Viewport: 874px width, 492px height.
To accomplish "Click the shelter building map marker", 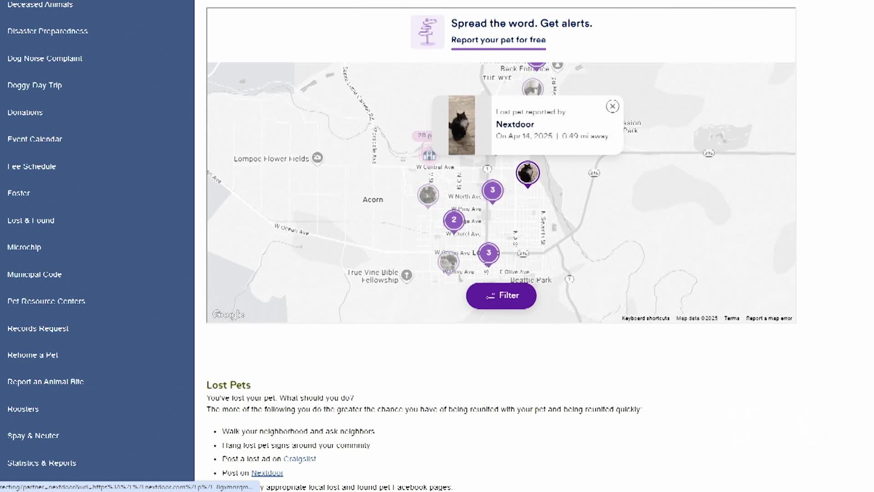I will pos(429,155).
